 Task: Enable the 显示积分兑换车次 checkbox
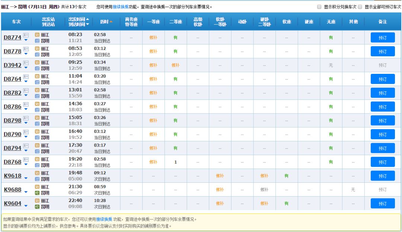[x=319, y=6]
